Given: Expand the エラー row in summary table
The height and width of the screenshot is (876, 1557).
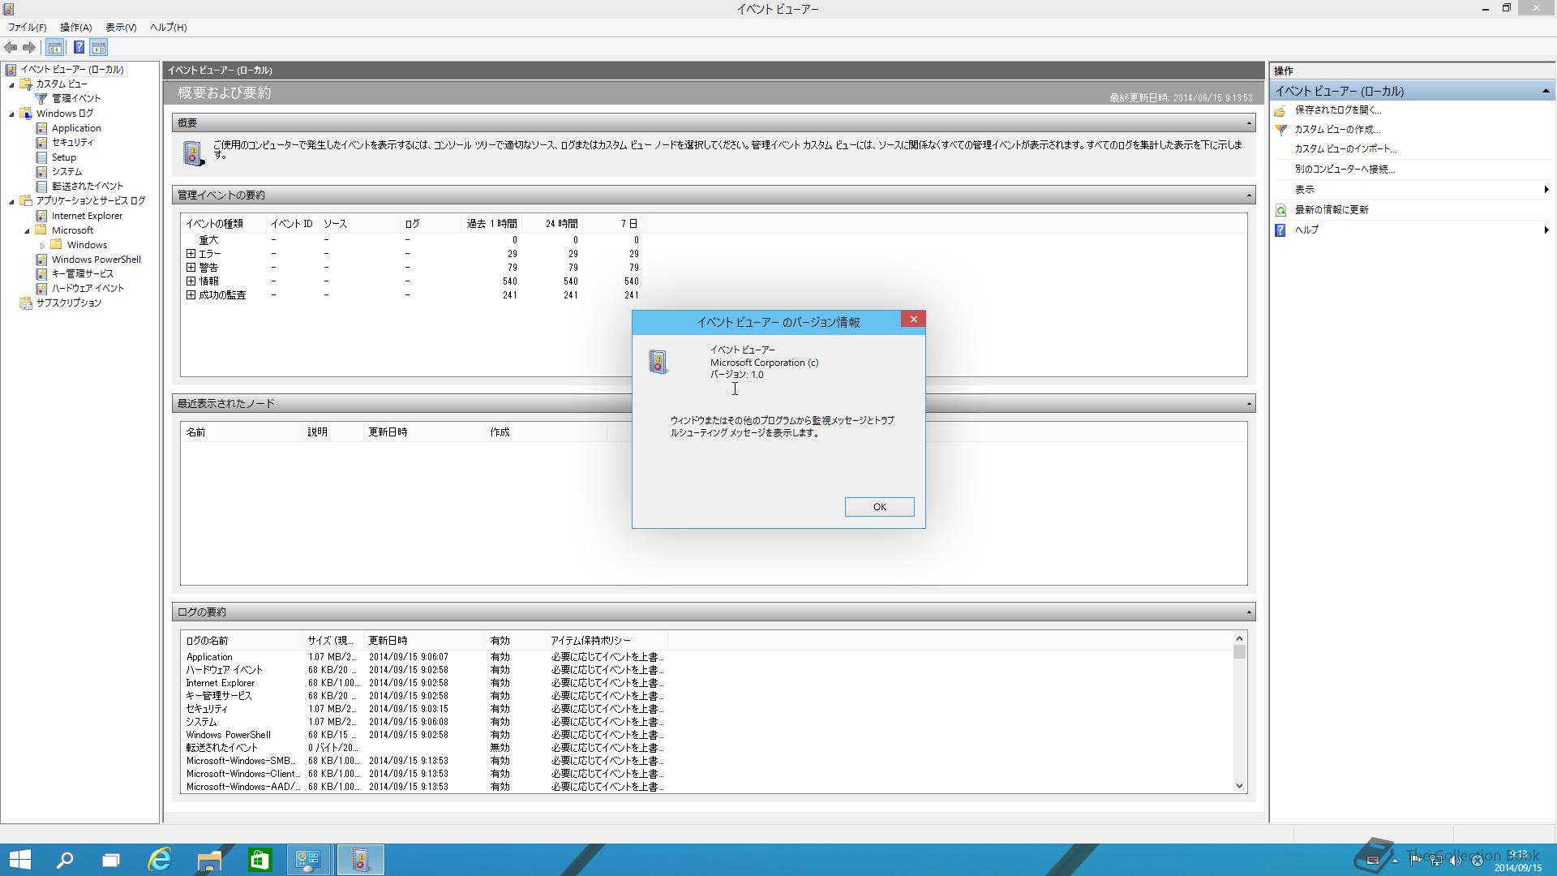Looking at the screenshot, I should point(191,254).
